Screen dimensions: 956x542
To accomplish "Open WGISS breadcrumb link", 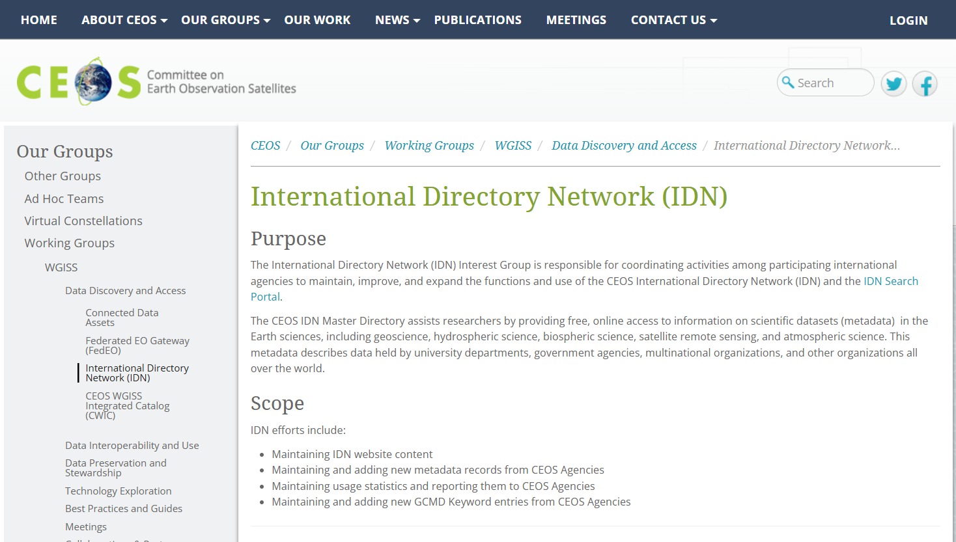I will [513, 146].
